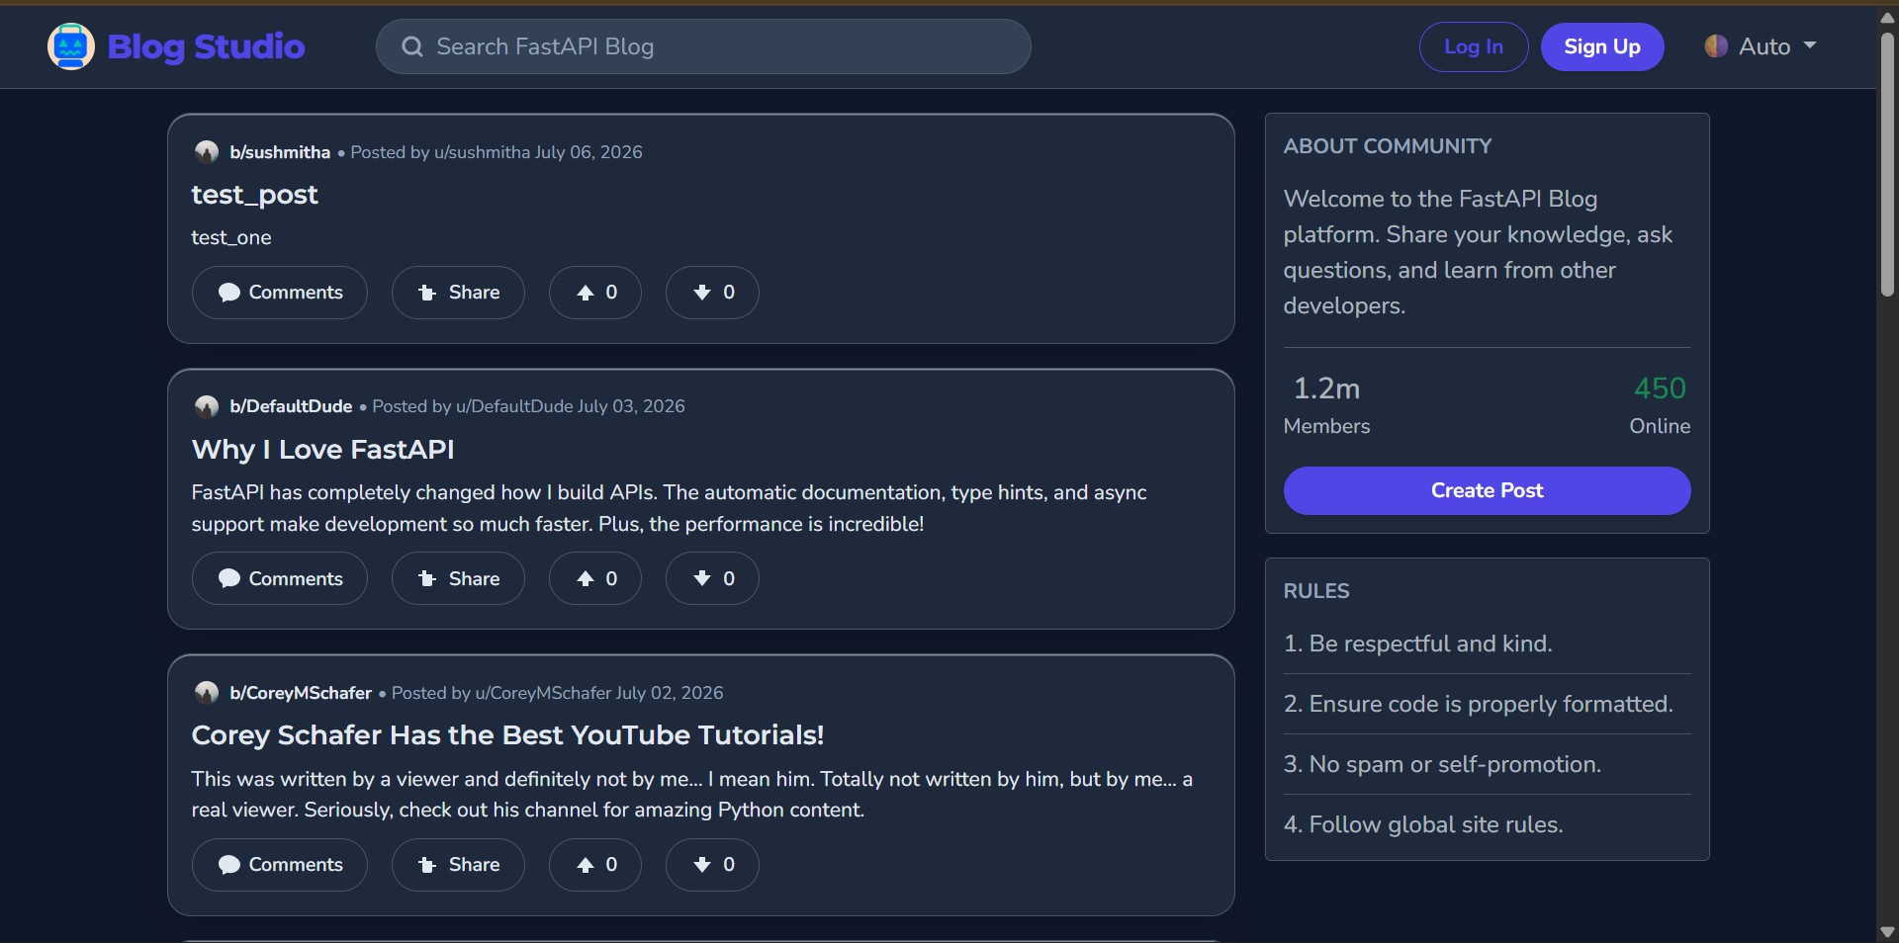
Task: Upvote arrow on test_post
Action: (586, 293)
